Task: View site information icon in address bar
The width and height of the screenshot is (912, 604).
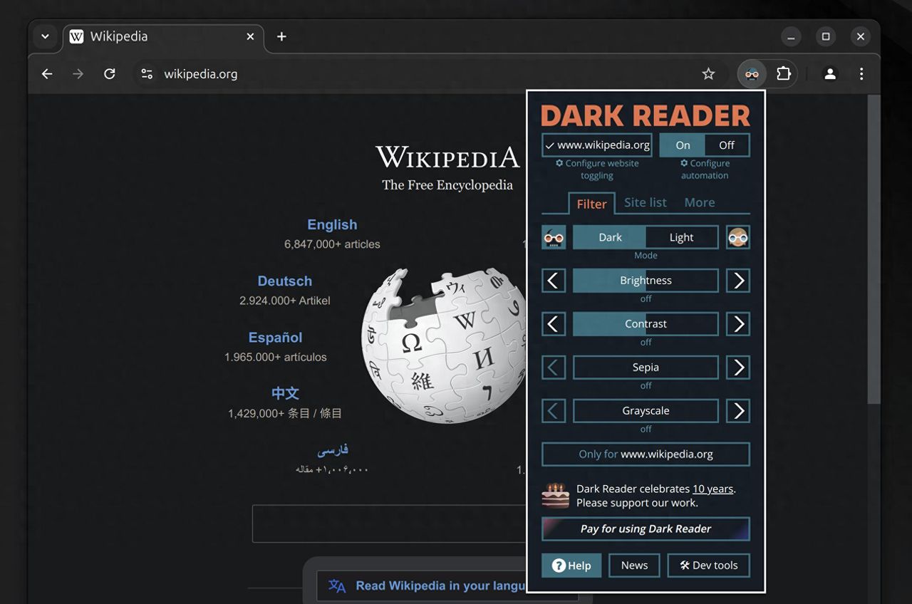Action: click(x=147, y=74)
